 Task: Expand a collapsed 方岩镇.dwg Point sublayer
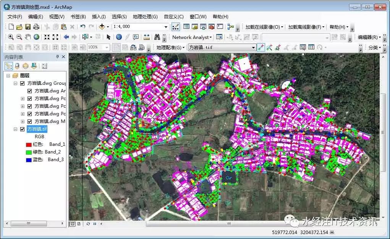tap(23, 99)
